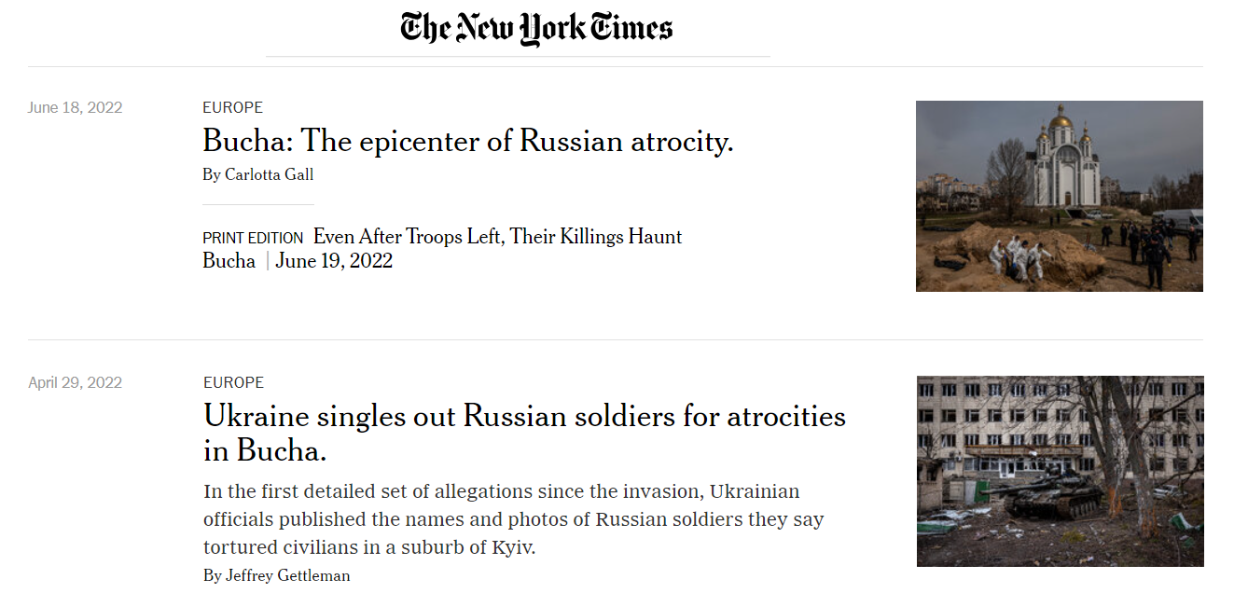1248x607 pixels.
Task: Open the "Bucha: The epicenter of Russian atrocity" headline
Action: tap(467, 142)
